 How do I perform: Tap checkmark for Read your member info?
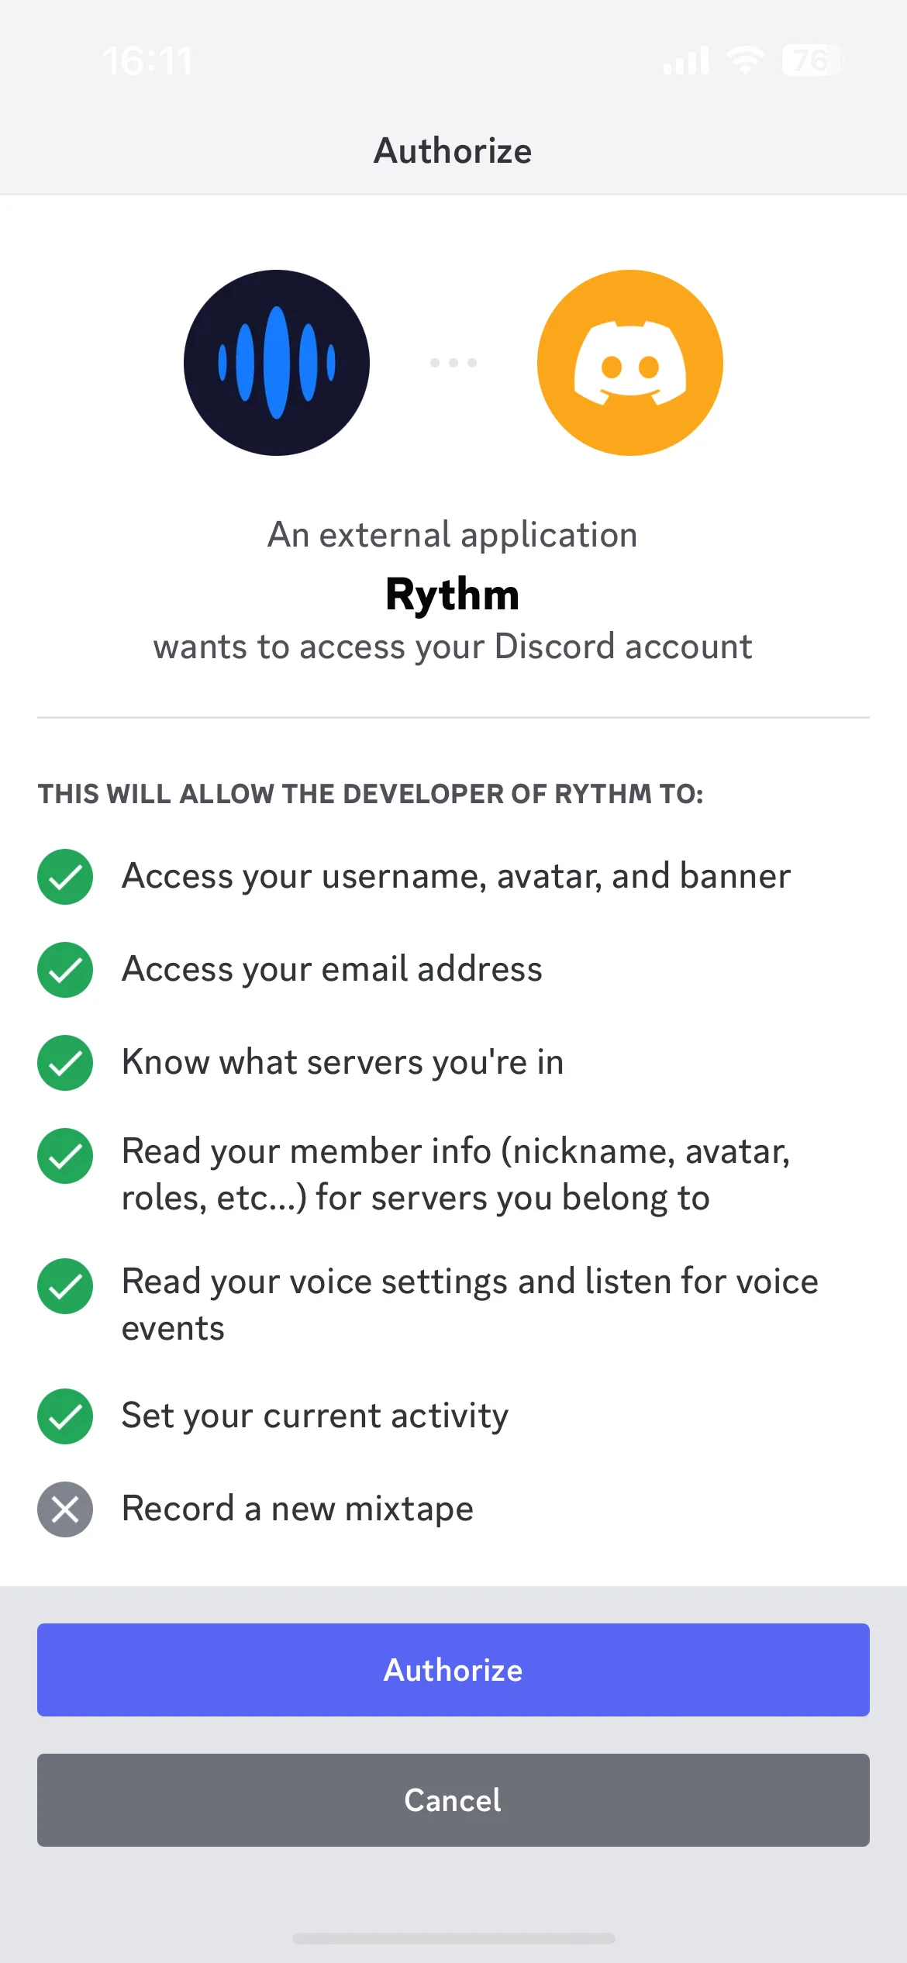coord(65,1156)
